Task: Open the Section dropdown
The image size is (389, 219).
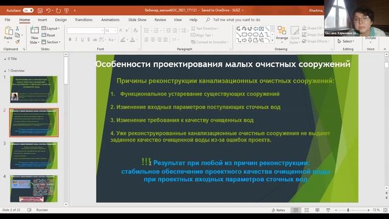Action: pyautogui.click(x=51, y=42)
